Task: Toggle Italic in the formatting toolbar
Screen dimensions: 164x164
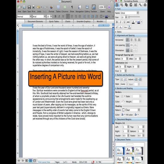Action: (59, 16)
